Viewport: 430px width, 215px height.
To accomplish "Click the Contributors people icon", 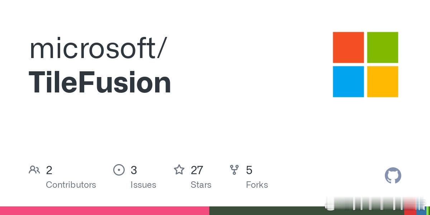I will pyautogui.click(x=34, y=170).
